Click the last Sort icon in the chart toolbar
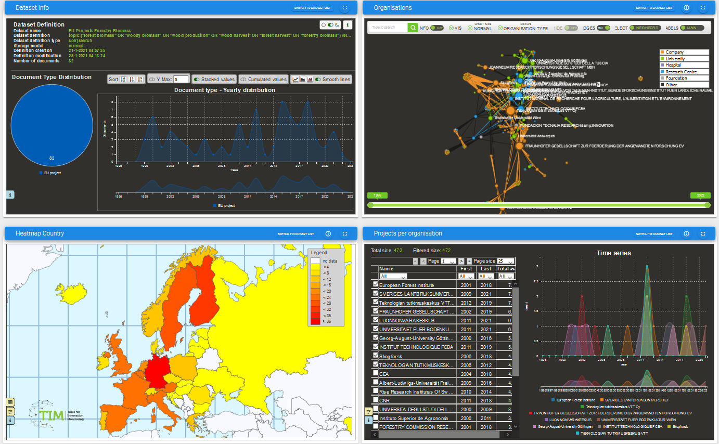 coord(140,80)
